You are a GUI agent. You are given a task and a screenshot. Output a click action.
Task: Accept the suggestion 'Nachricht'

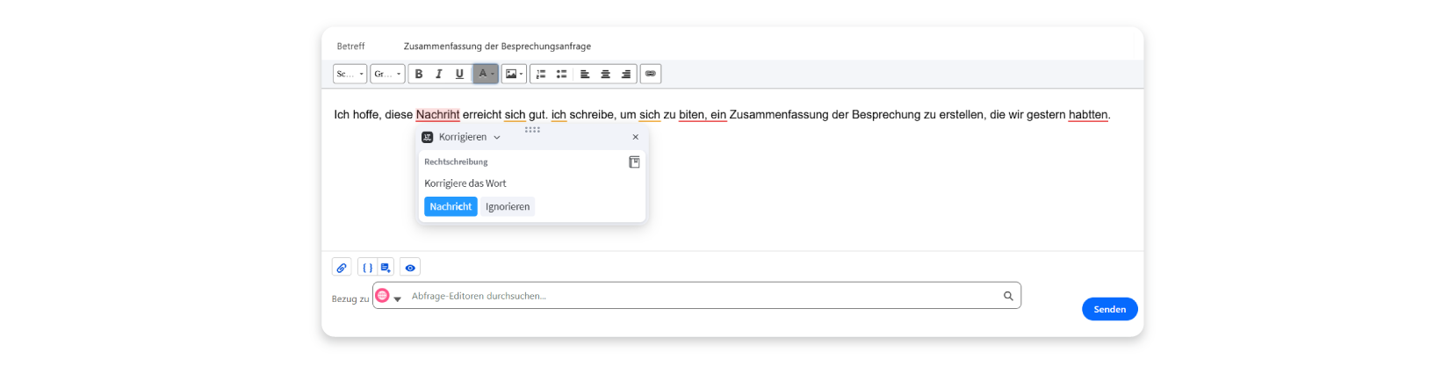(451, 206)
